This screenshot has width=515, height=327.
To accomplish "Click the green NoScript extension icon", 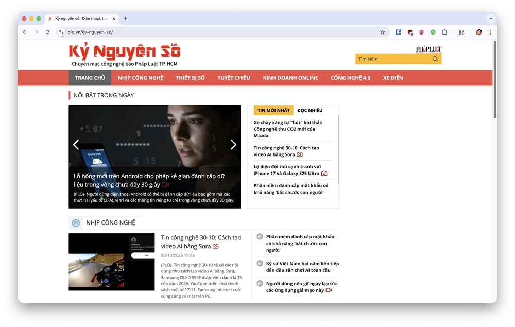I will (x=433, y=32).
